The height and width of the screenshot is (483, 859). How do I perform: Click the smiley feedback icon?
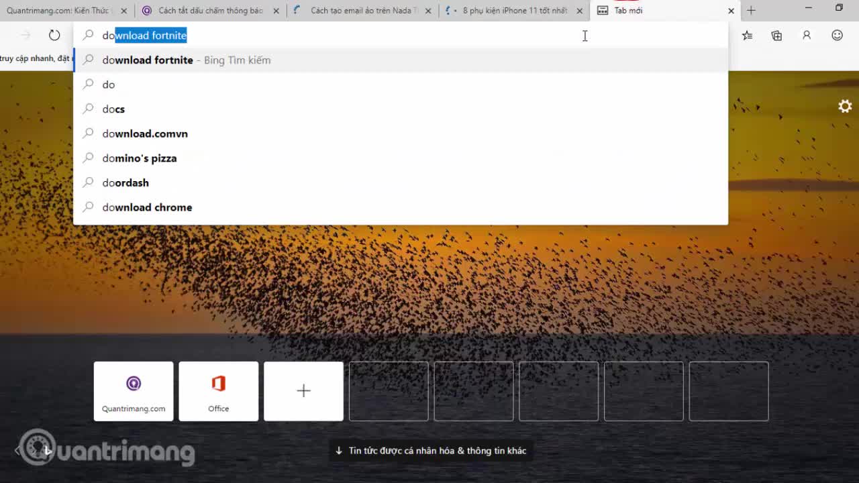[x=837, y=35]
